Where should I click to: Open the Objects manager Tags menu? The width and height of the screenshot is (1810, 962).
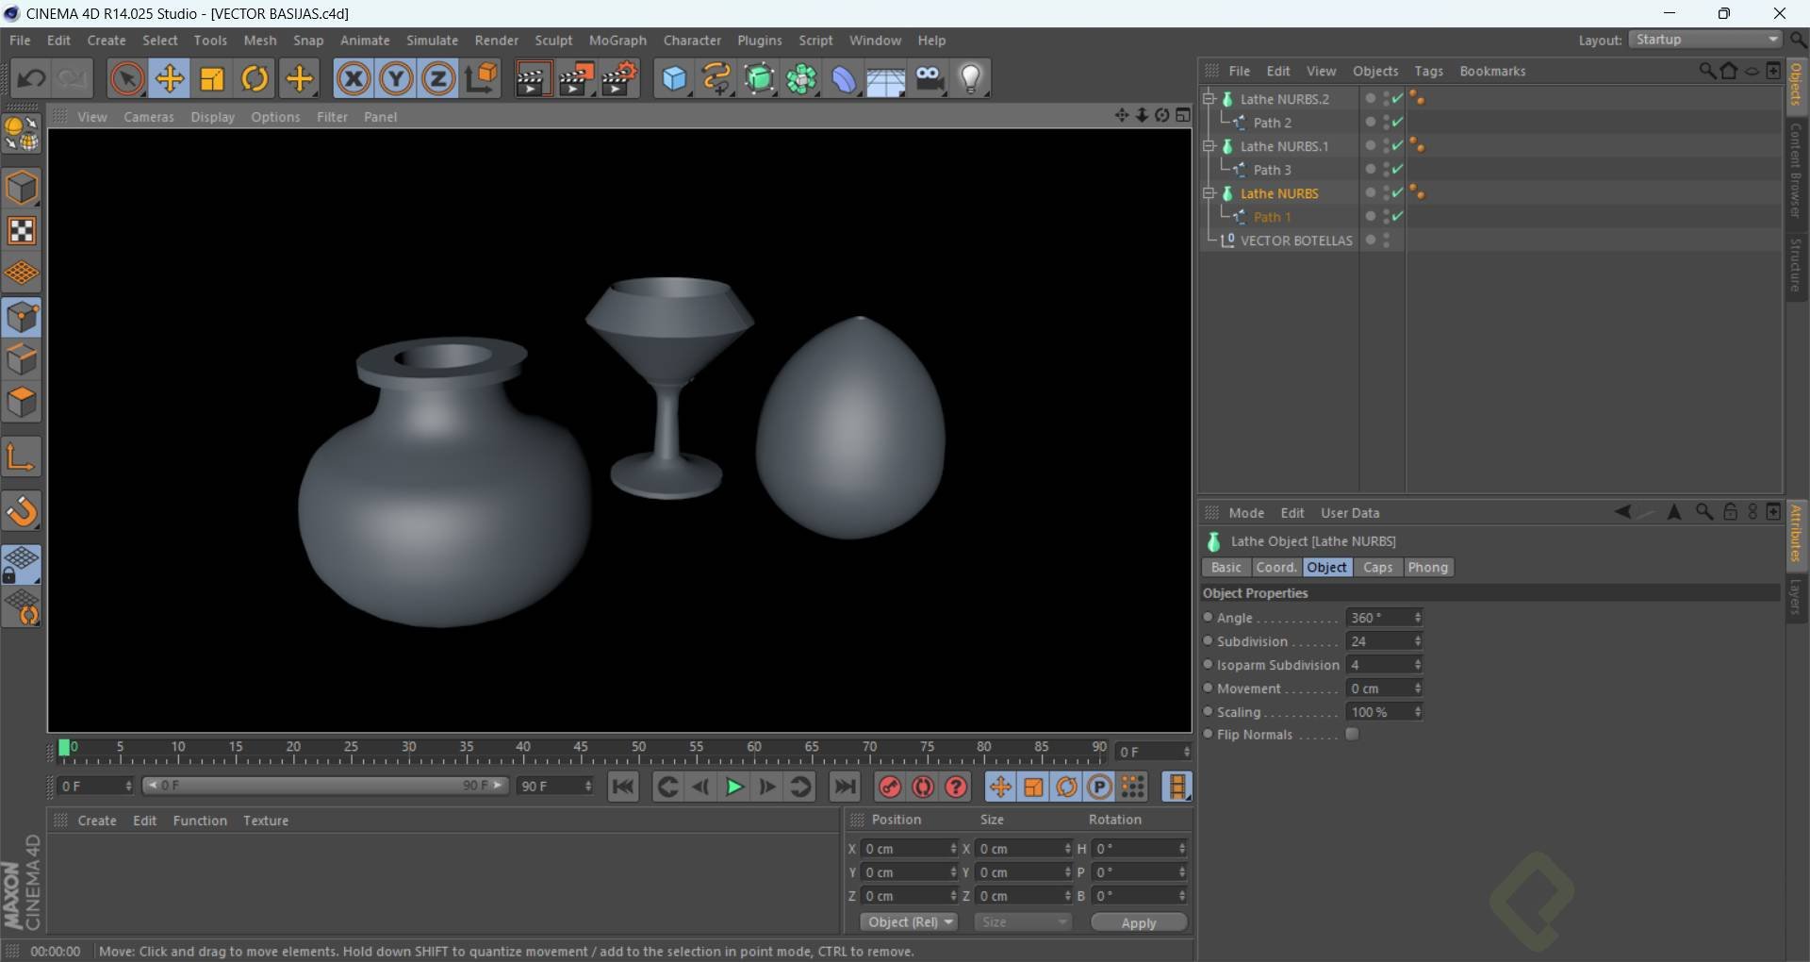tap(1428, 71)
